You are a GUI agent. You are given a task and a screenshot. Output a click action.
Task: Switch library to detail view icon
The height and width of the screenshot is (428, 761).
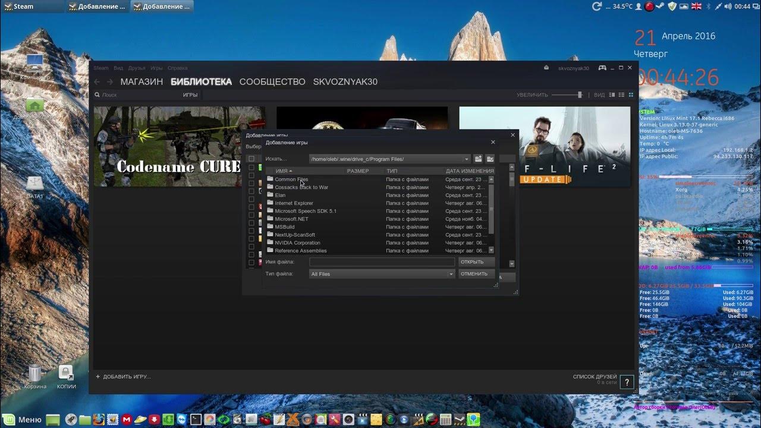pos(613,95)
